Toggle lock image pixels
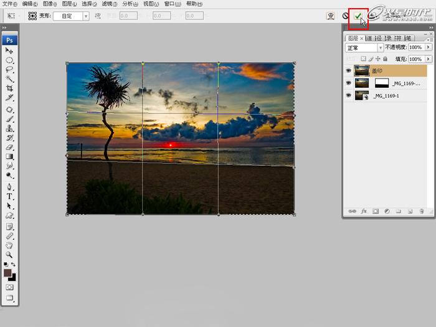436x327 pixels. 371,59
